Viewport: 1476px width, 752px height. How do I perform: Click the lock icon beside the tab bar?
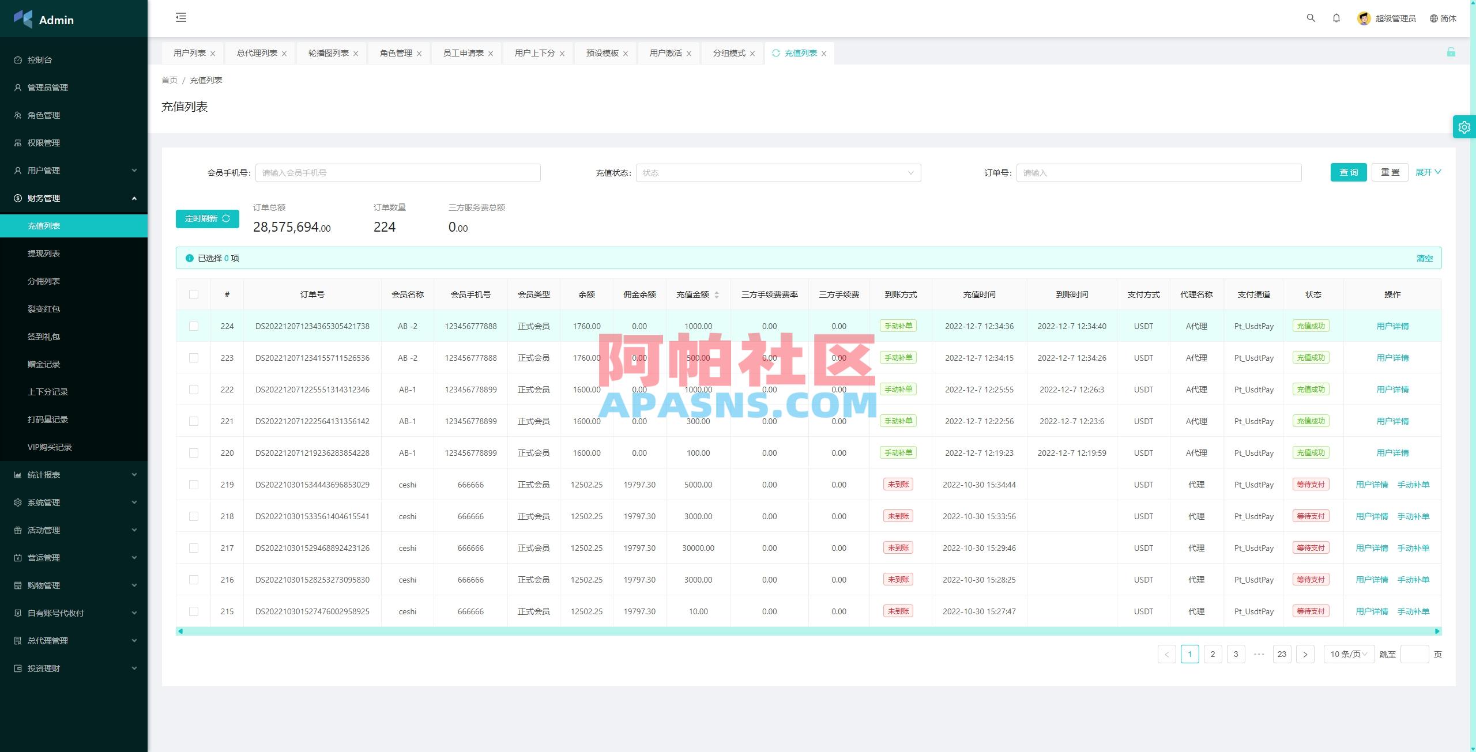tap(1452, 52)
